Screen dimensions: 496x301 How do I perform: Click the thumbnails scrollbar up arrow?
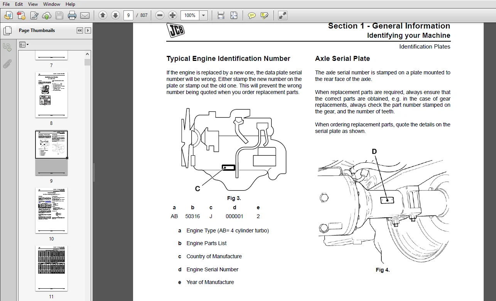pyautogui.click(x=88, y=54)
